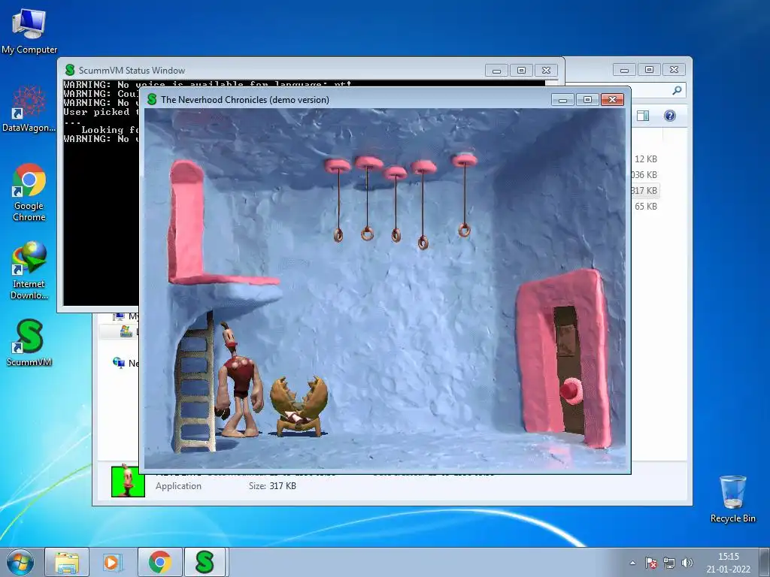Image resolution: width=770 pixels, height=577 pixels.
Task: Open Action Center flag tray icon
Action: tap(650, 563)
